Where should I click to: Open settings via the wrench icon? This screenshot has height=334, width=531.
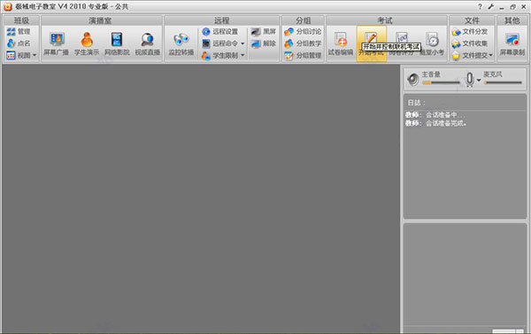tap(491, 6)
